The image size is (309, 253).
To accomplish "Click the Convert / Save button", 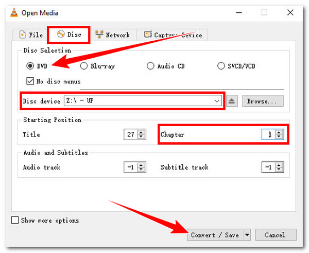I will pos(215,234).
